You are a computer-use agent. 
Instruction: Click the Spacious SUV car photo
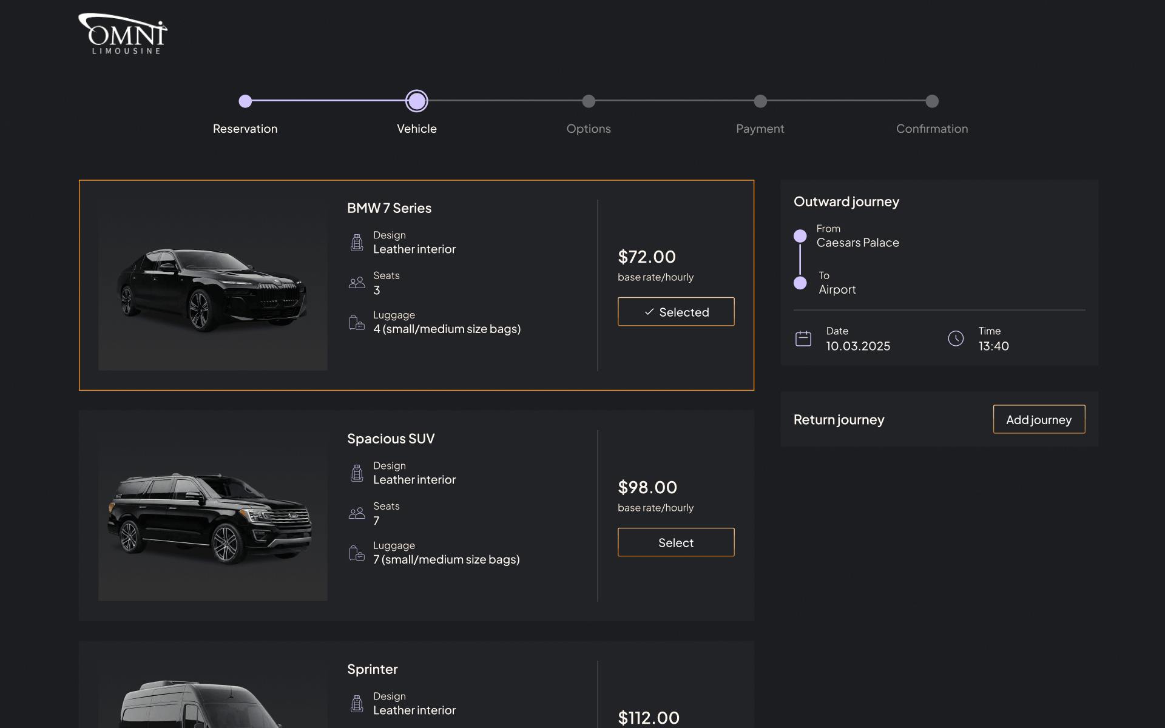(x=213, y=516)
